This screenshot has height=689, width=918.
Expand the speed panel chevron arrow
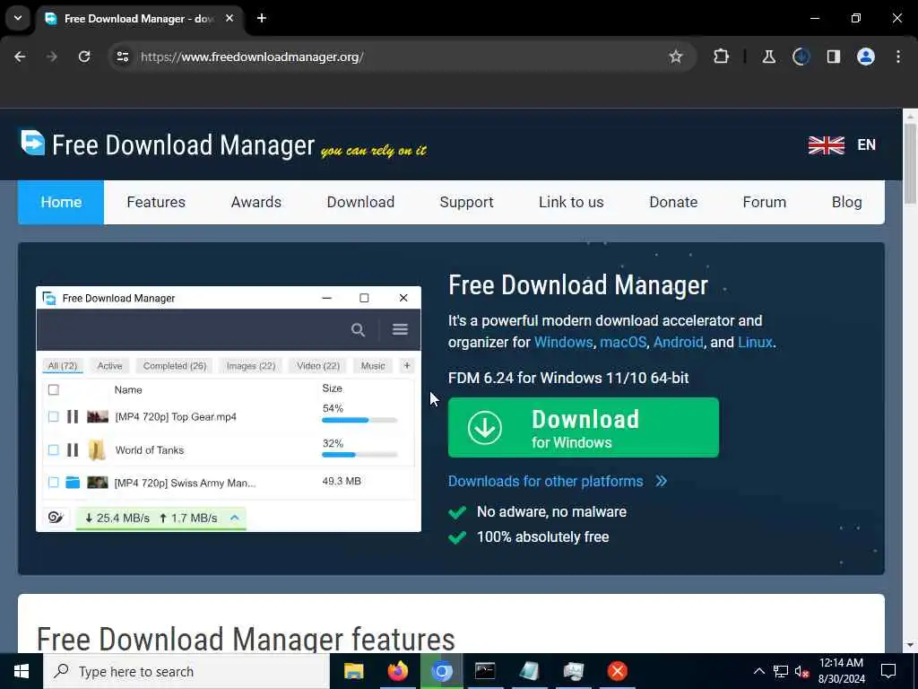pyautogui.click(x=234, y=518)
